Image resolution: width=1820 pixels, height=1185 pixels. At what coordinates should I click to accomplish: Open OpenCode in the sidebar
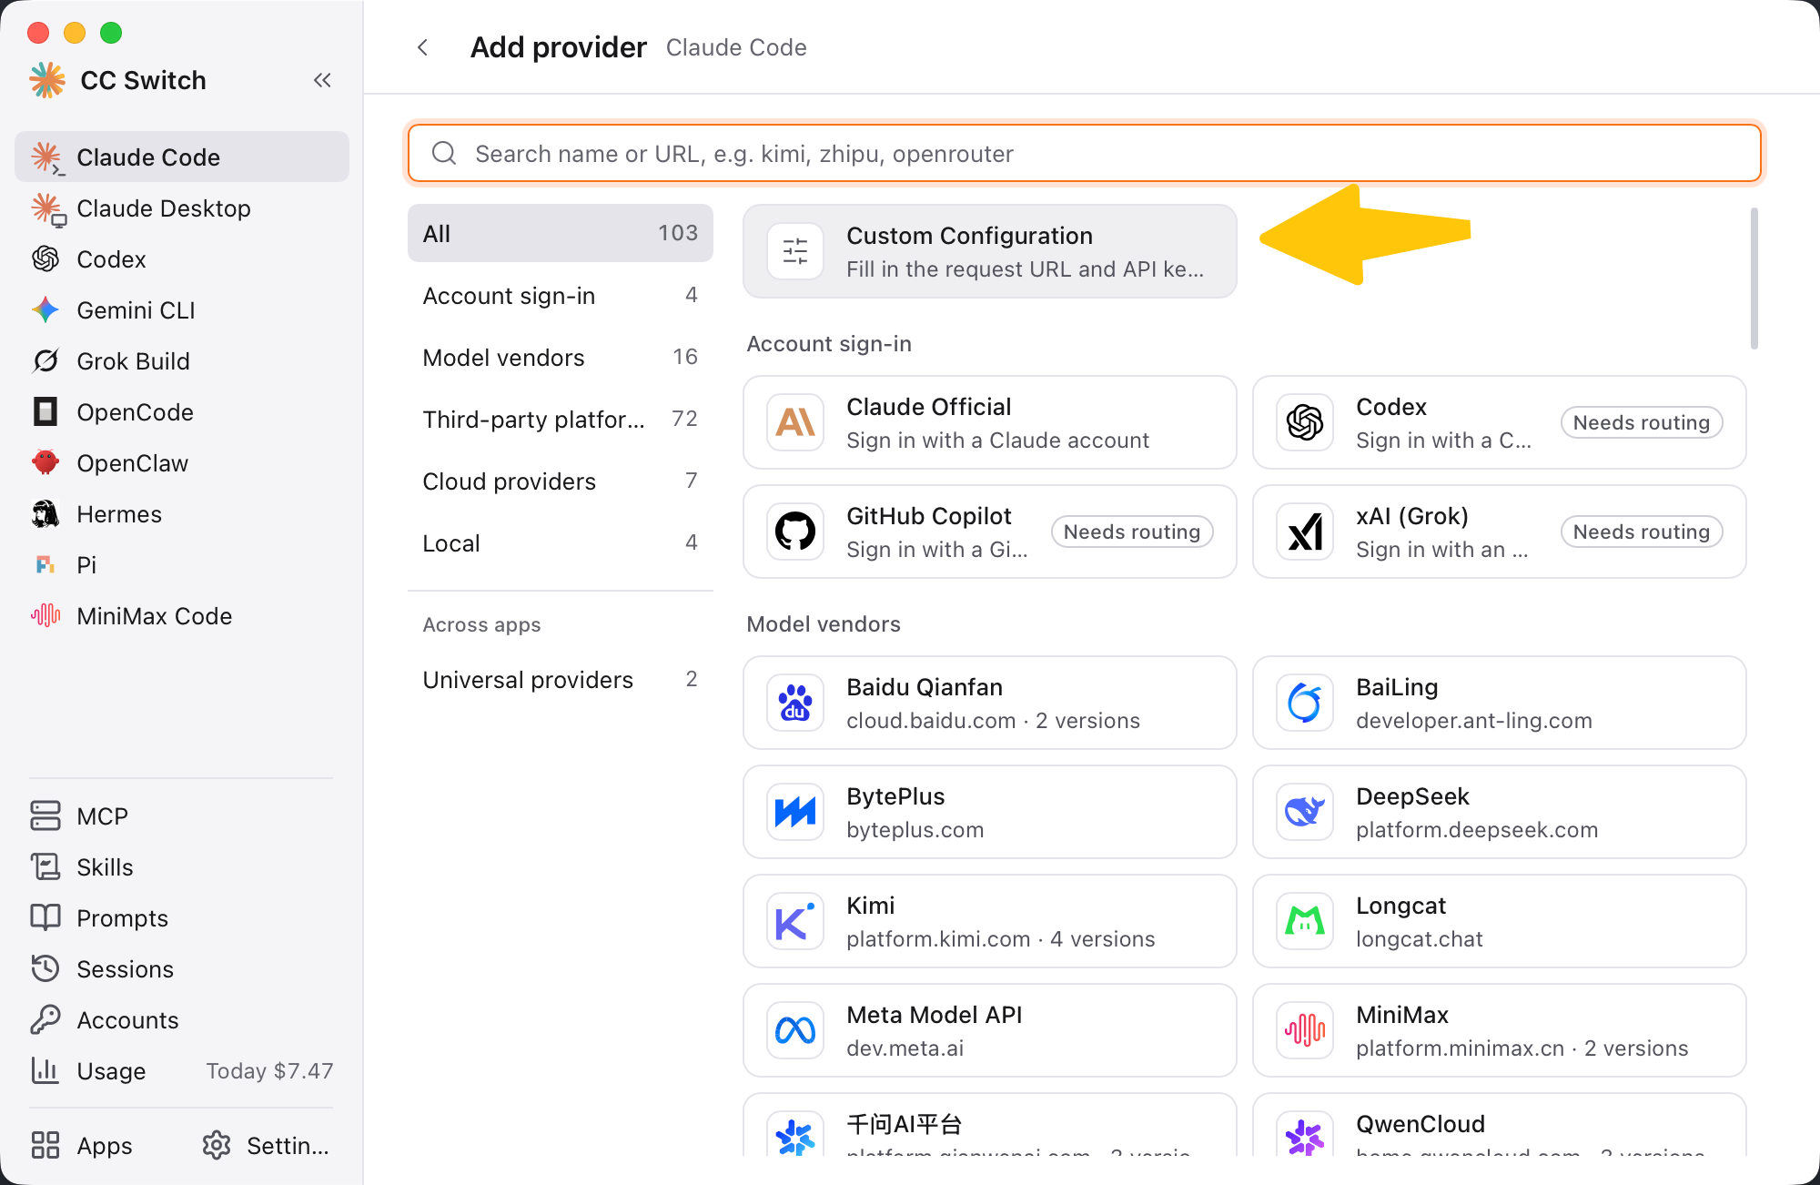point(182,412)
